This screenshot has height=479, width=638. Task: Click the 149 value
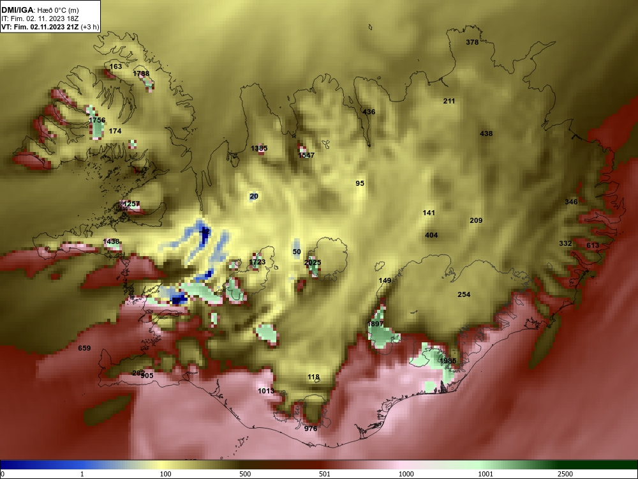point(385,280)
